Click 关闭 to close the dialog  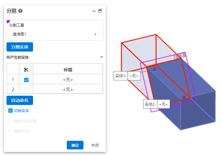(x=95, y=145)
